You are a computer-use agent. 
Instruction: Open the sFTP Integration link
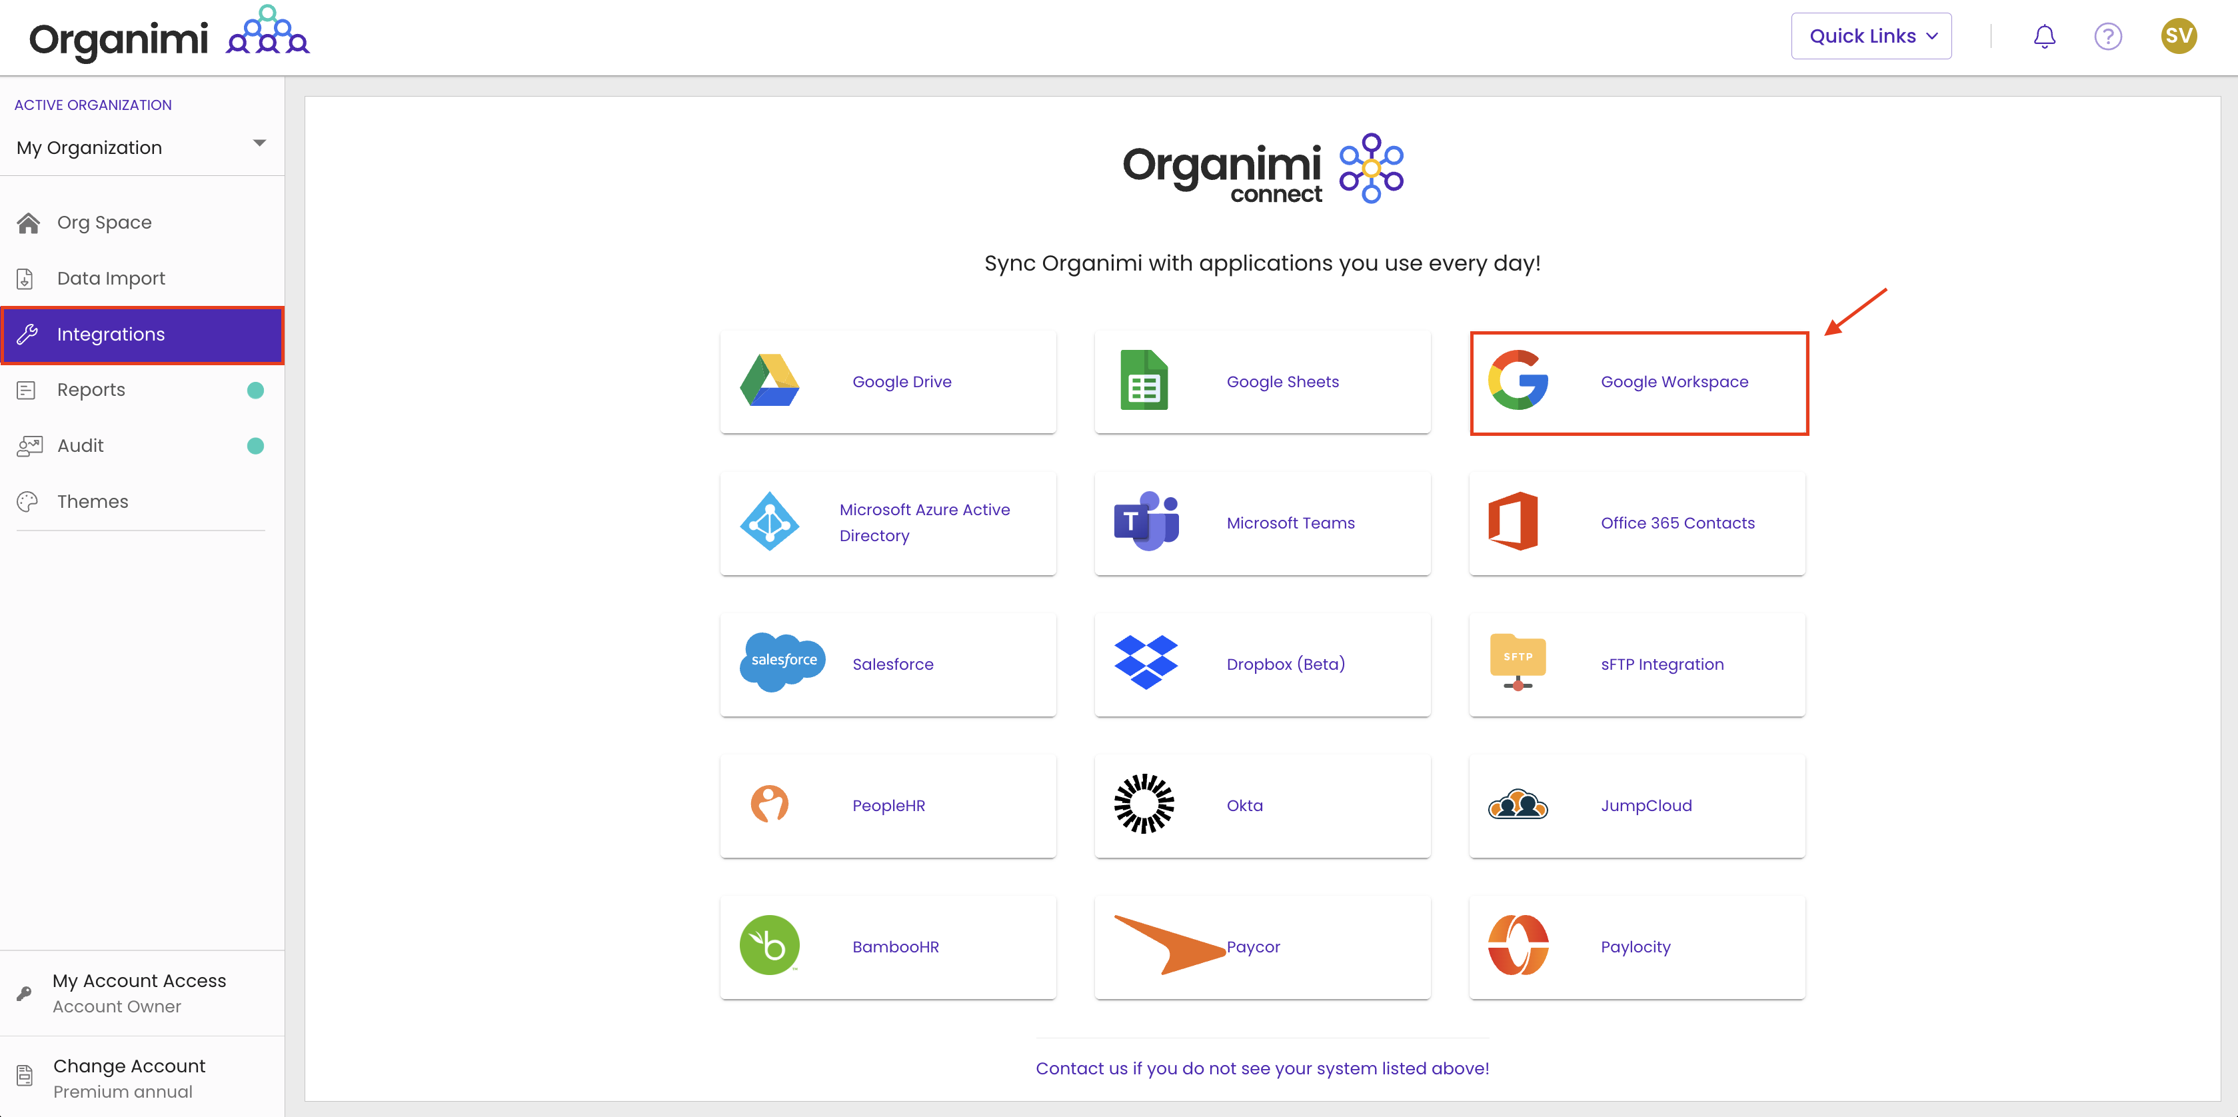1662,664
